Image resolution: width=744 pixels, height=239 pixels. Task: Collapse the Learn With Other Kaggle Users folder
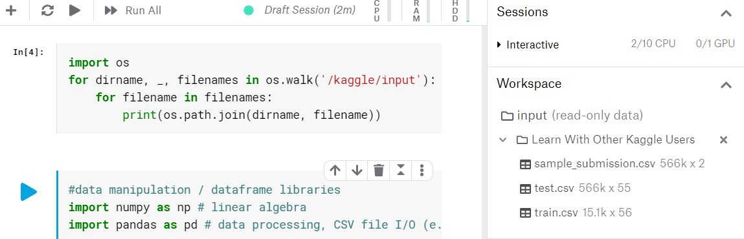click(502, 140)
